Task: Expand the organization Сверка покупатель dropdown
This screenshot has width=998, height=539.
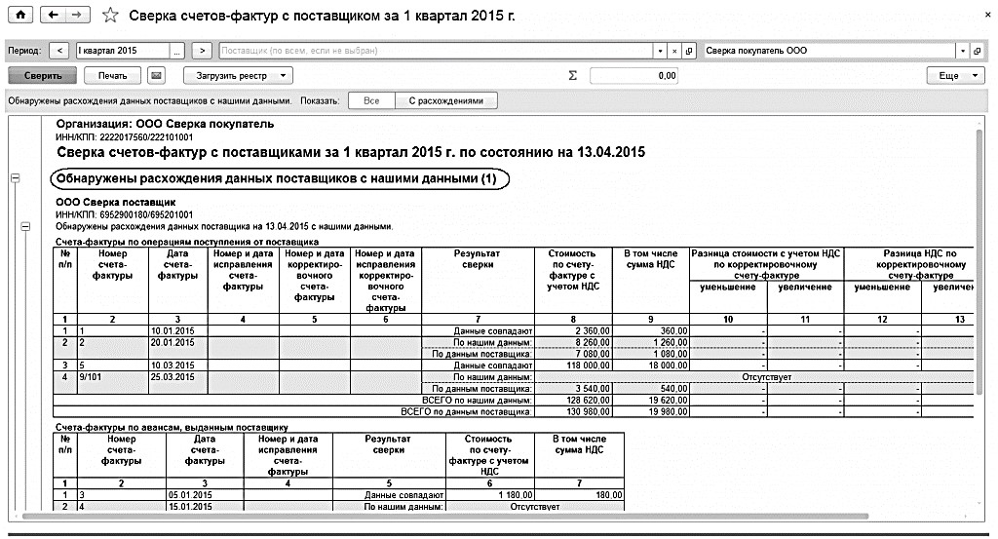Action: tap(963, 51)
